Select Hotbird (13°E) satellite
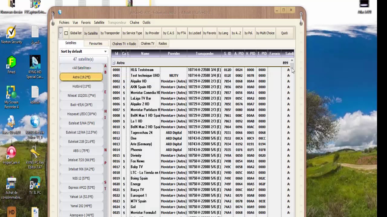Screen dimensions: 387x217 click(x=81, y=86)
